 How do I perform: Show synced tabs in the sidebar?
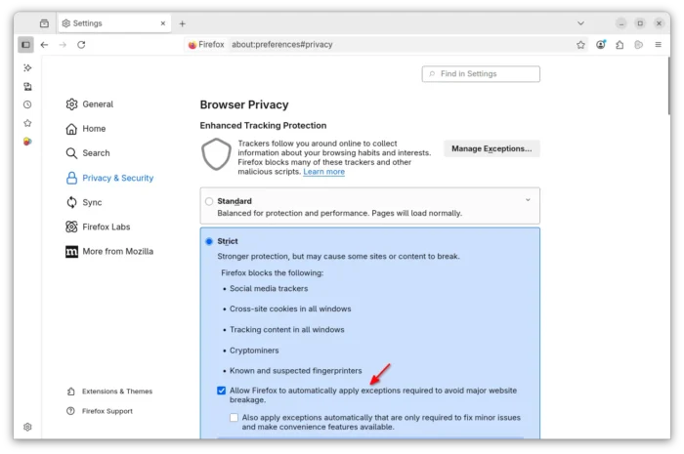click(x=27, y=86)
